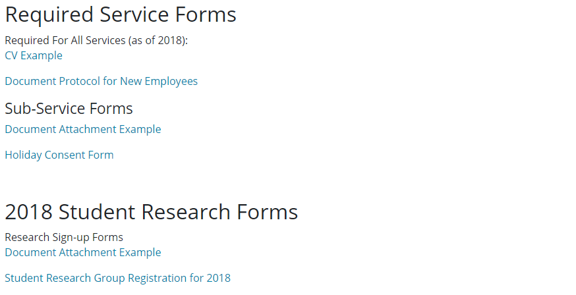Select the 2018 research group registration link

(x=117, y=279)
